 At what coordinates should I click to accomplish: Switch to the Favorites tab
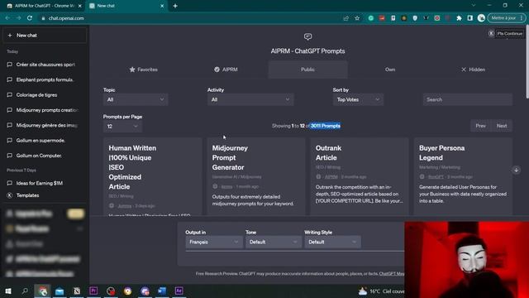pyautogui.click(x=143, y=70)
